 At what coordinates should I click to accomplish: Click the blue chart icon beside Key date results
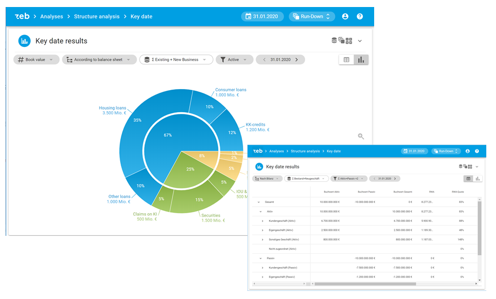click(x=24, y=41)
